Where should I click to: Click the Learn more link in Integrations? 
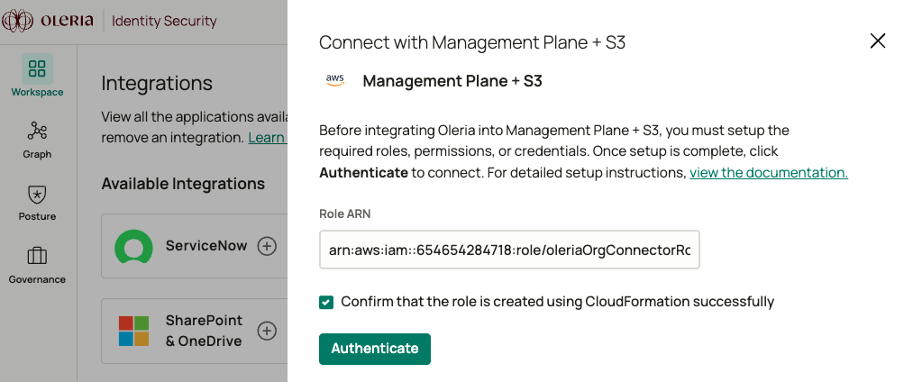[267, 138]
